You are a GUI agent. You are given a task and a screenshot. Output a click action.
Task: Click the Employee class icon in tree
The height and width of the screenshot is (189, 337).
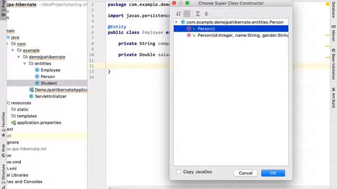37,70
